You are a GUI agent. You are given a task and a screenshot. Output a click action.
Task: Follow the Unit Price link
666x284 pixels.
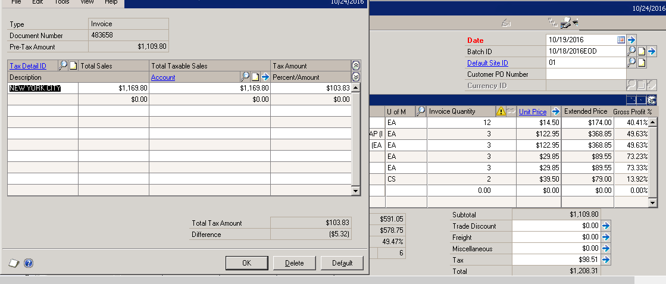tap(533, 112)
